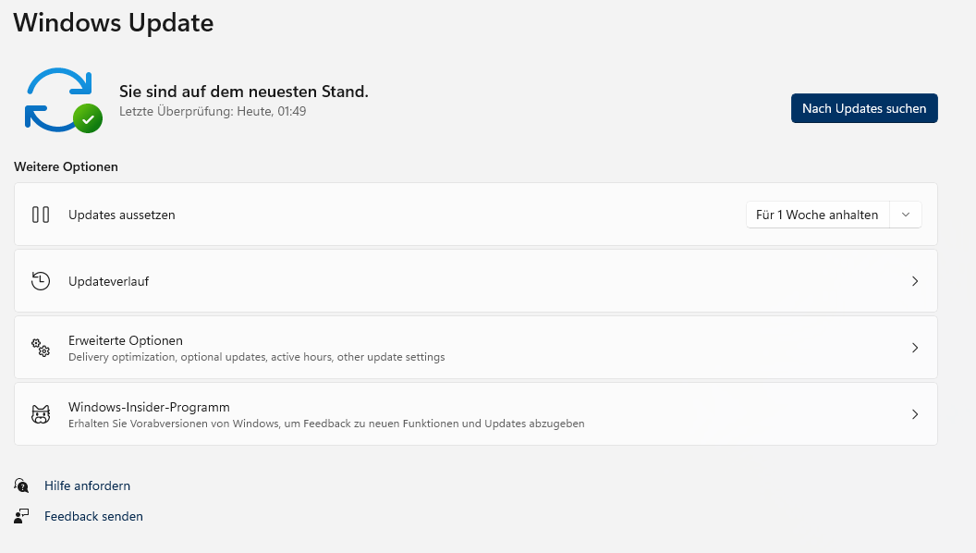
Task: Click the gears icon for Erweiterte Optionen
Action: (41, 348)
